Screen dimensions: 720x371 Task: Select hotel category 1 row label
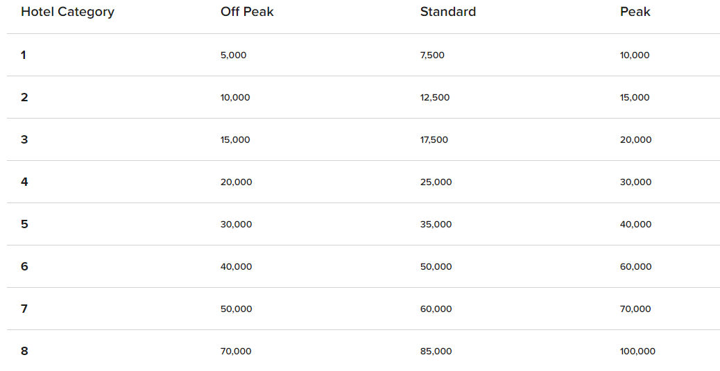(24, 55)
